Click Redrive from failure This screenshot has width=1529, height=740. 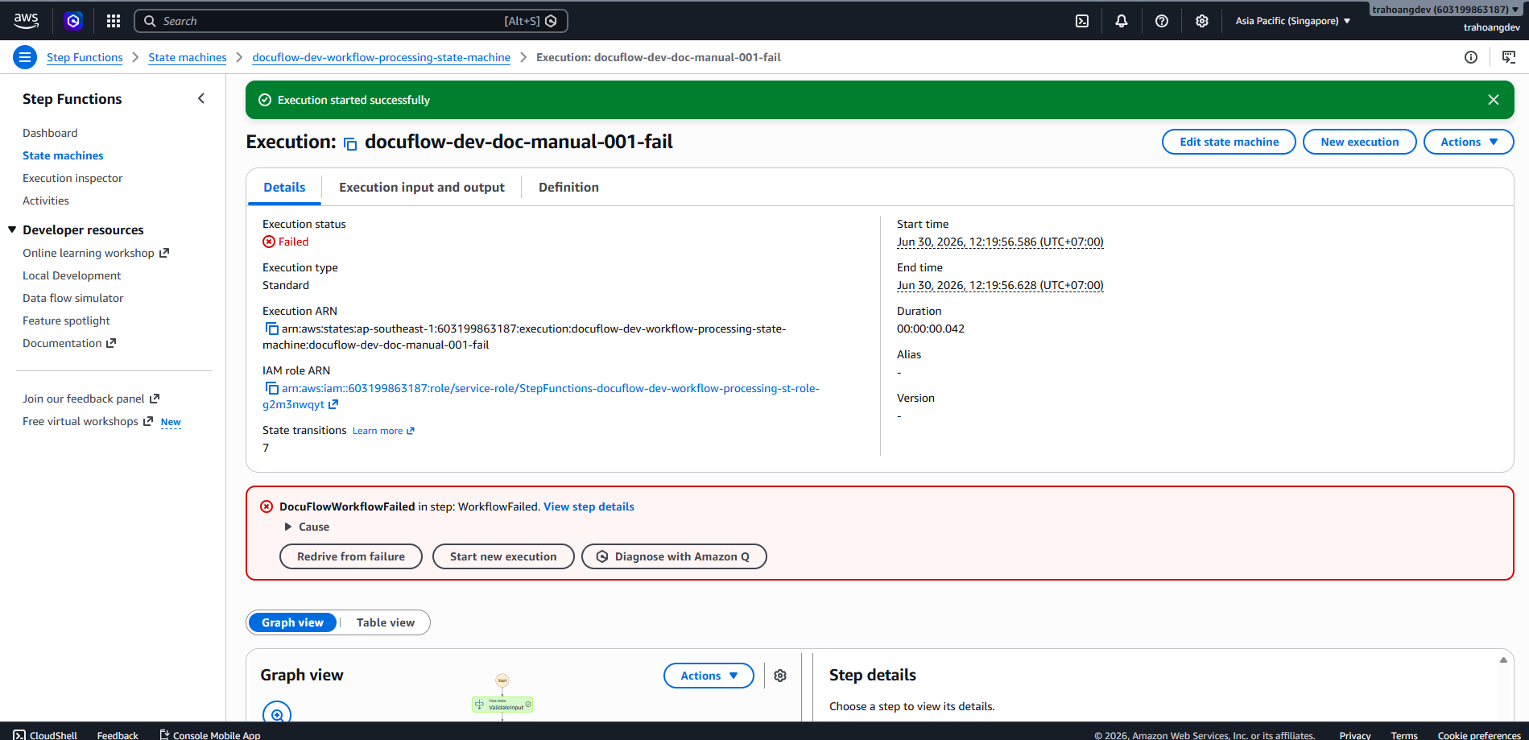coord(351,556)
